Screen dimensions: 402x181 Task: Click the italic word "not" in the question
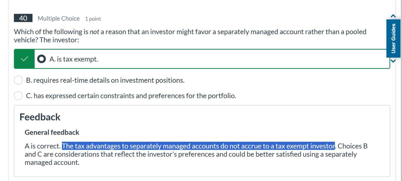94,32
